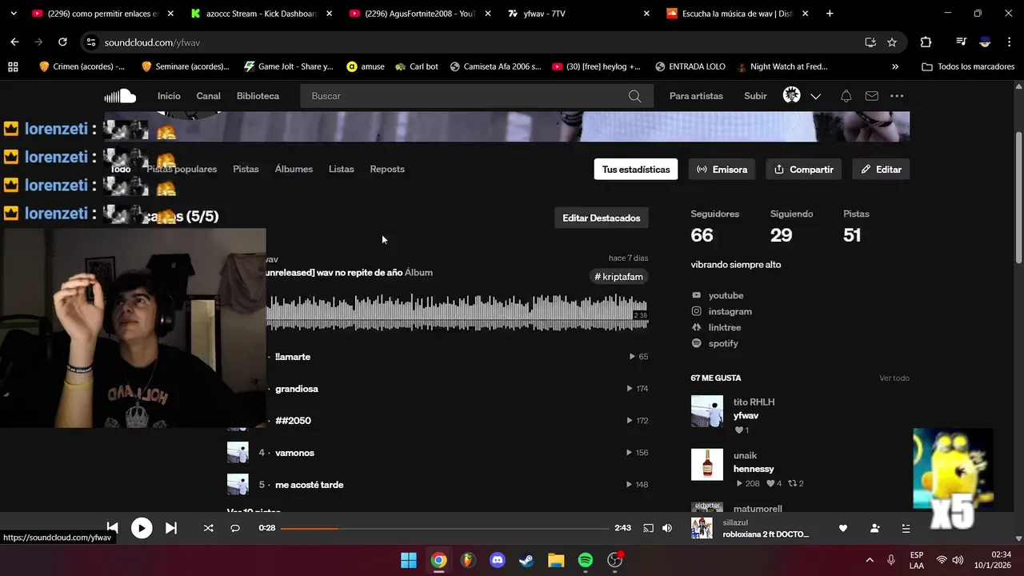The width and height of the screenshot is (1024, 576).
Task: Open File Explorer from the taskbar
Action: [x=556, y=560]
